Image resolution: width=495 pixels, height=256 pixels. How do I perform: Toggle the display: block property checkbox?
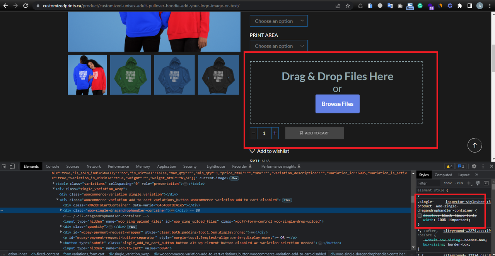(x=420, y=215)
